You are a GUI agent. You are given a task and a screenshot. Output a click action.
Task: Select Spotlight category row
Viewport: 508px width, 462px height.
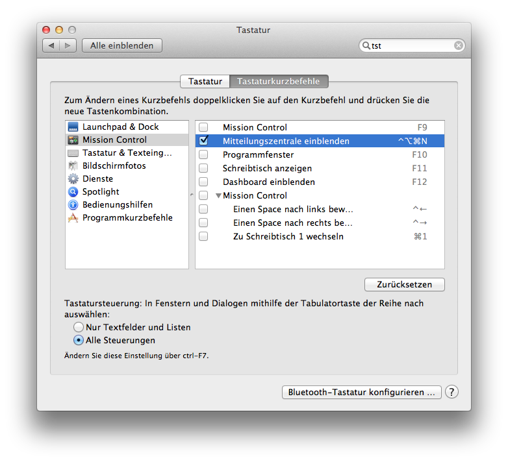tap(127, 191)
